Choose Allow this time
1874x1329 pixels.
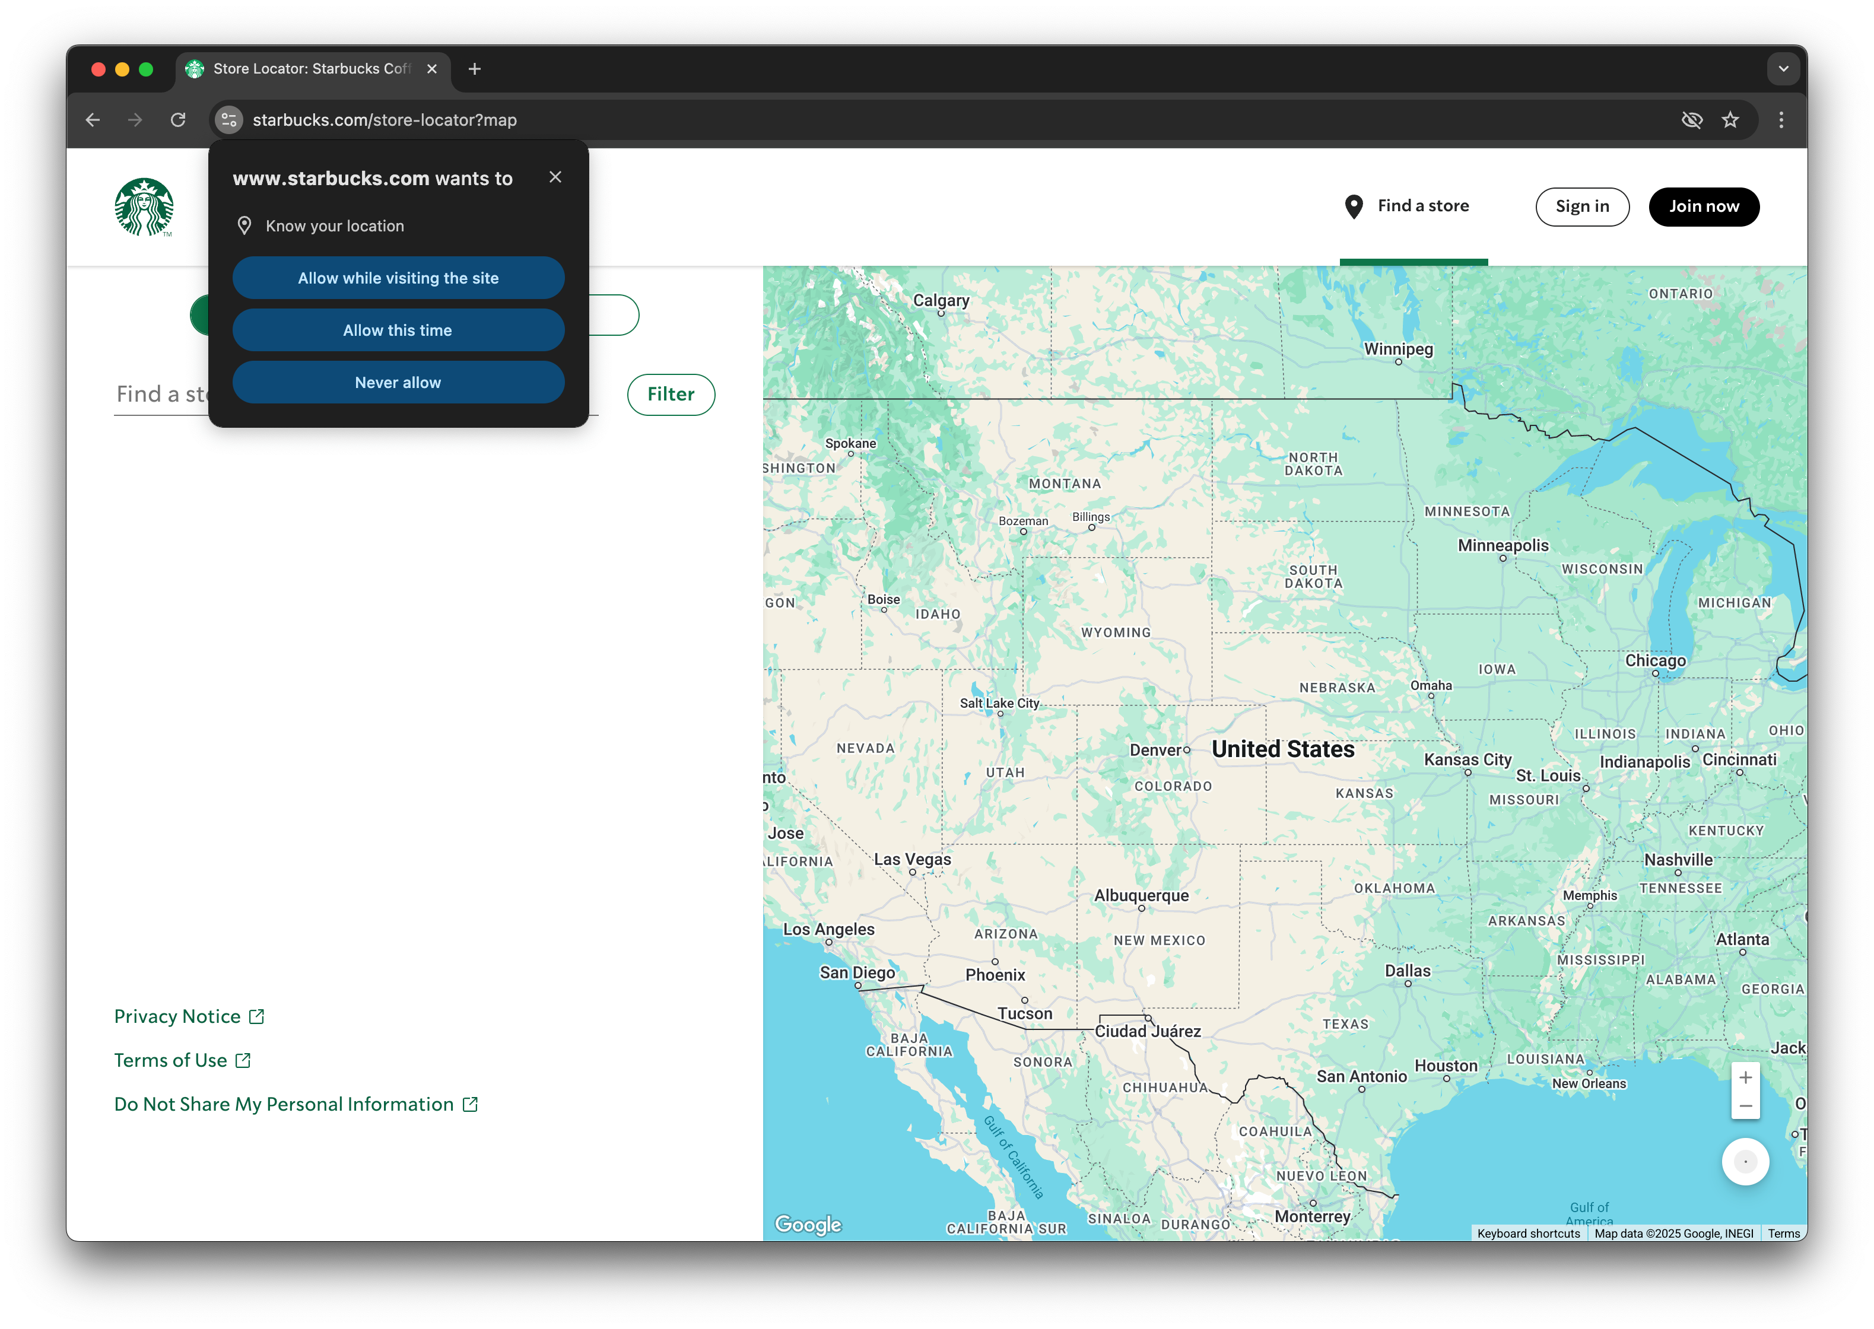point(399,330)
